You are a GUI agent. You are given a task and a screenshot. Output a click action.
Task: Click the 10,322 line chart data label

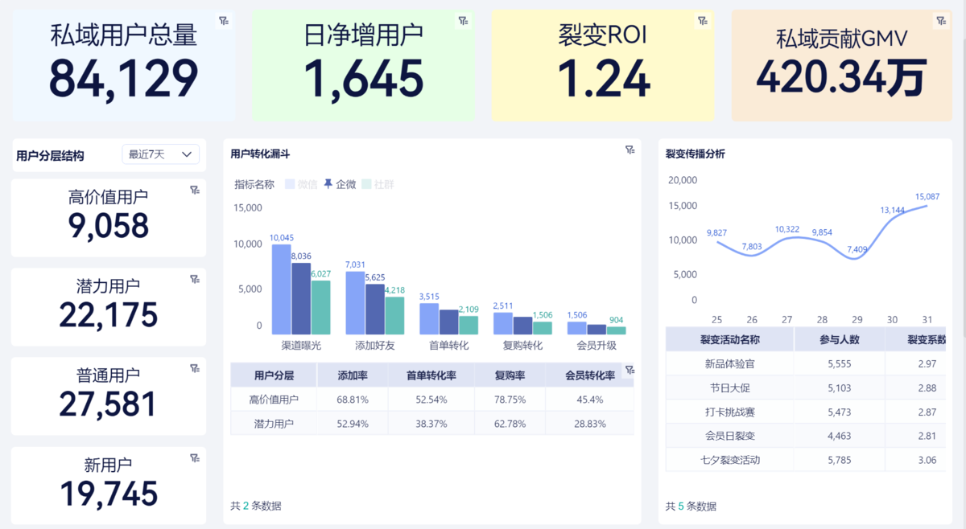click(787, 229)
